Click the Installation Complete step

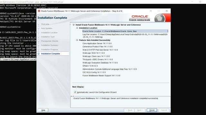point(51,54)
